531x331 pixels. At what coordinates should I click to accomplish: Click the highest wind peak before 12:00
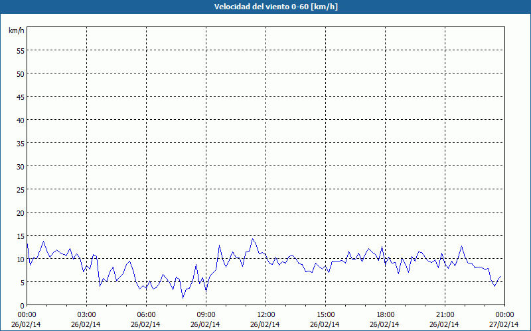click(x=252, y=239)
